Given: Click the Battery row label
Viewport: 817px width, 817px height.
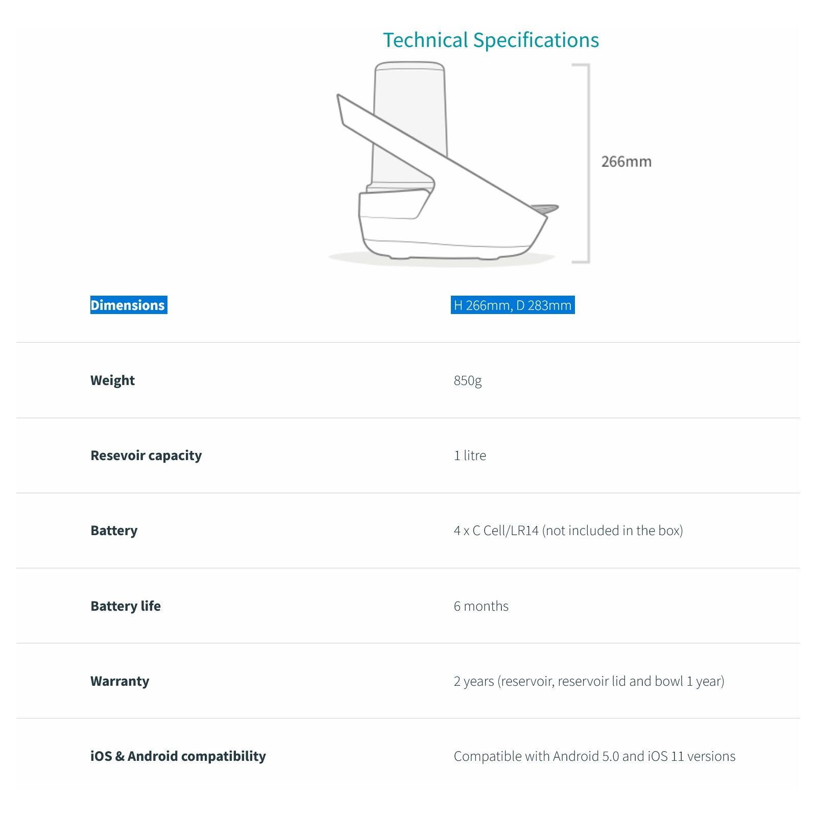Looking at the screenshot, I should pyautogui.click(x=114, y=531).
